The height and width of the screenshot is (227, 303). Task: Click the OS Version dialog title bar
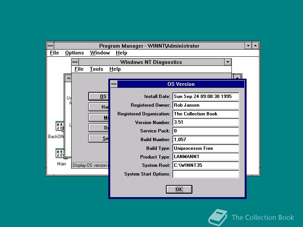181,84
